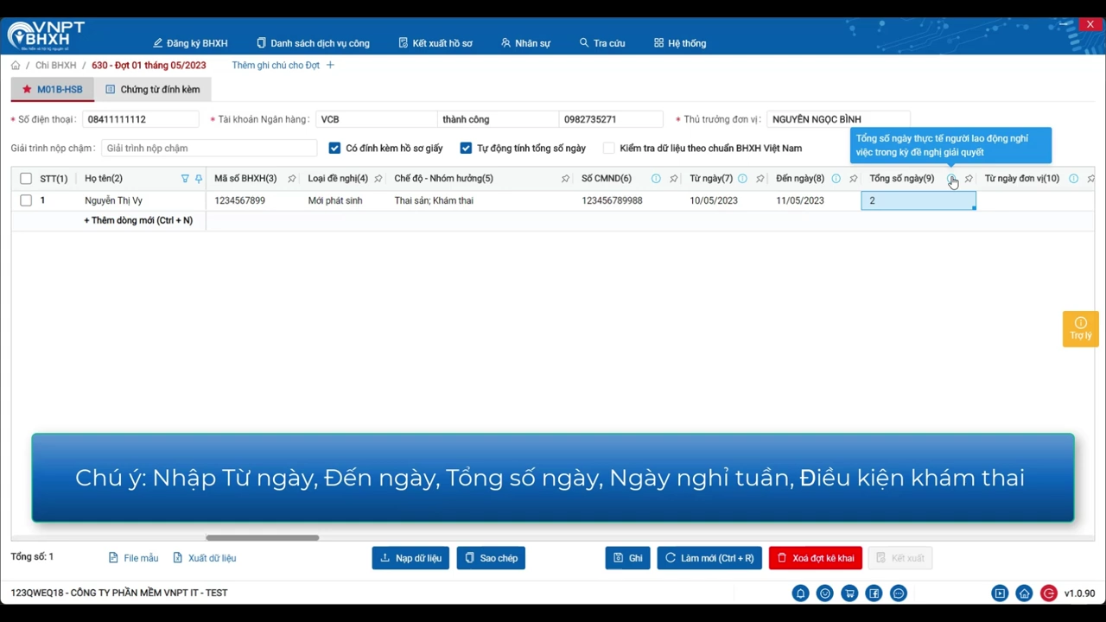The width and height of the screenshot is (1106, 622).
Task: Open the Facebook icon in status bar
Action: point(874,593)
